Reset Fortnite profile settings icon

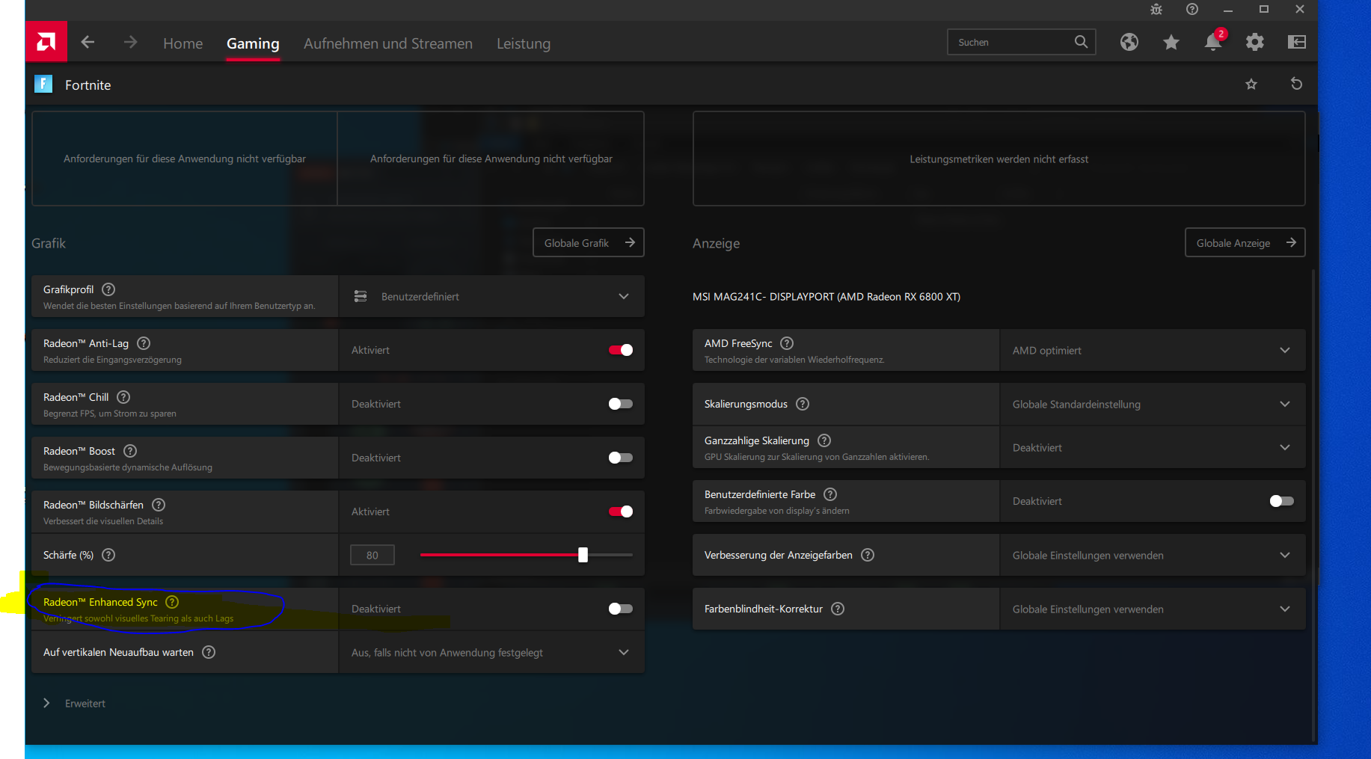click(x=1296, y=84)
